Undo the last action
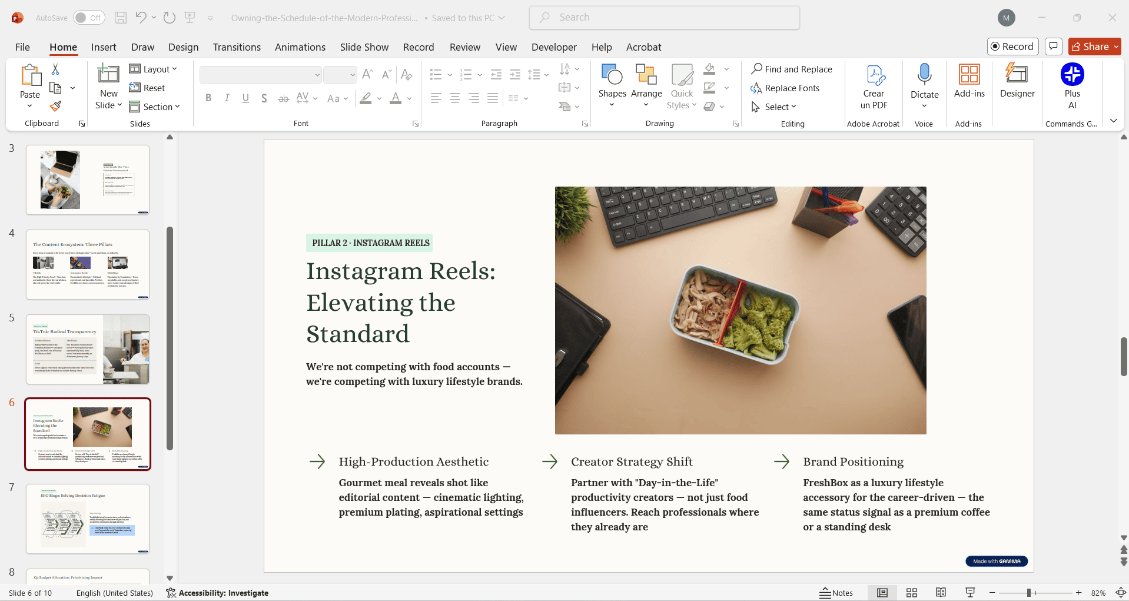This screenshot has width=1129, height=601. (x=141, y=18)
